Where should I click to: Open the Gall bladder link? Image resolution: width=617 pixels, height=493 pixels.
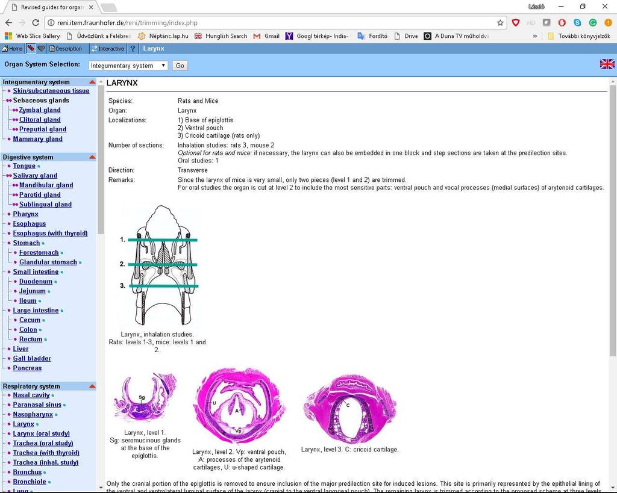click(x=32, y=359)
